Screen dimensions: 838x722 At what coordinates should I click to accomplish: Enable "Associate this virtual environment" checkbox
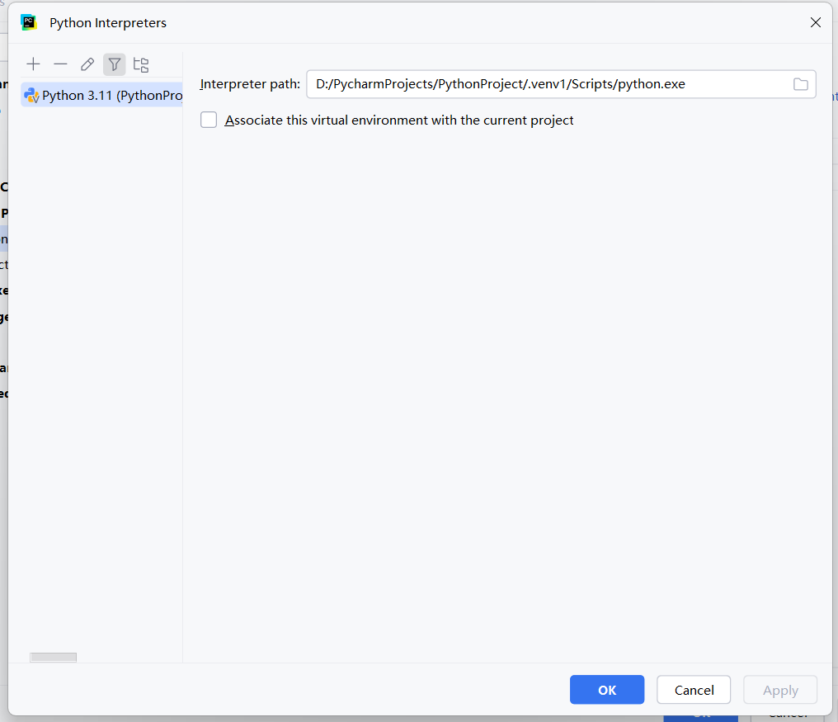(209, 120)
